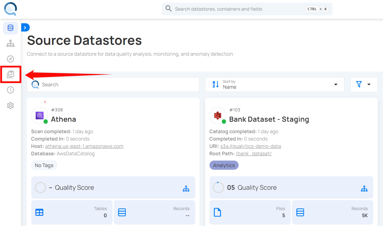
Task: Click the Source Datastores heading
Action: coord(85,40)
